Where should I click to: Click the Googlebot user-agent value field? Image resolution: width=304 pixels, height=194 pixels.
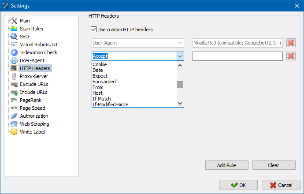(x=237, y=43)
